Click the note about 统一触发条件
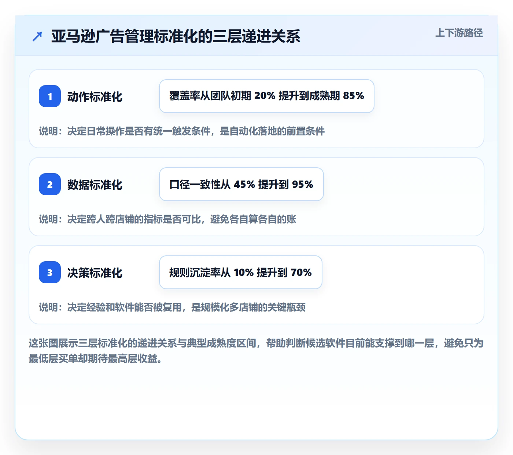Viewport: 513px width, 455px height. pyautogui.click(x=182, y=131)
